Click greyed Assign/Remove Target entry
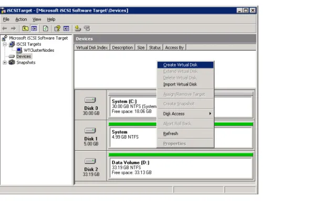 (x=185, y=94)
